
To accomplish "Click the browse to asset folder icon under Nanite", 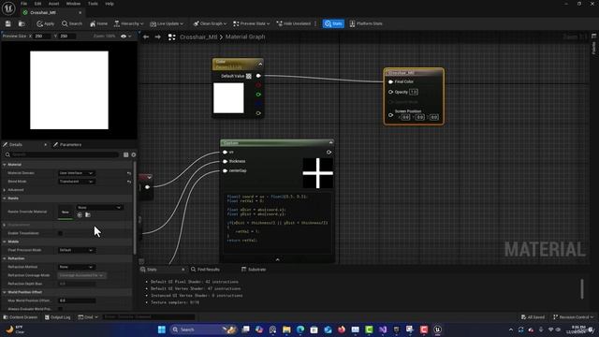I will coord(88,215).
